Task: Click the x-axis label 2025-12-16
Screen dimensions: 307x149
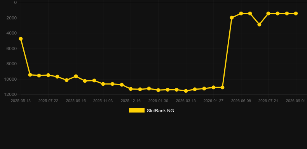Action: (131, 101)
